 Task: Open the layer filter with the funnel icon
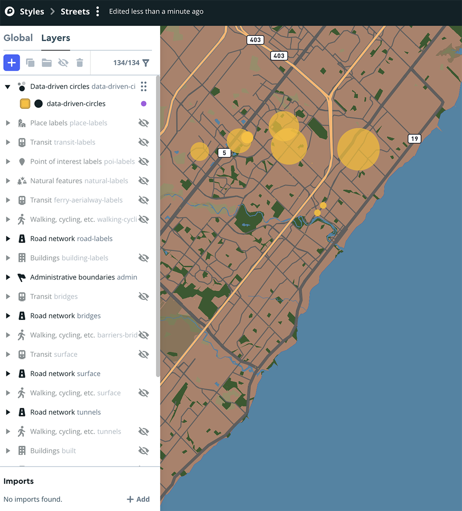[146, 62]
